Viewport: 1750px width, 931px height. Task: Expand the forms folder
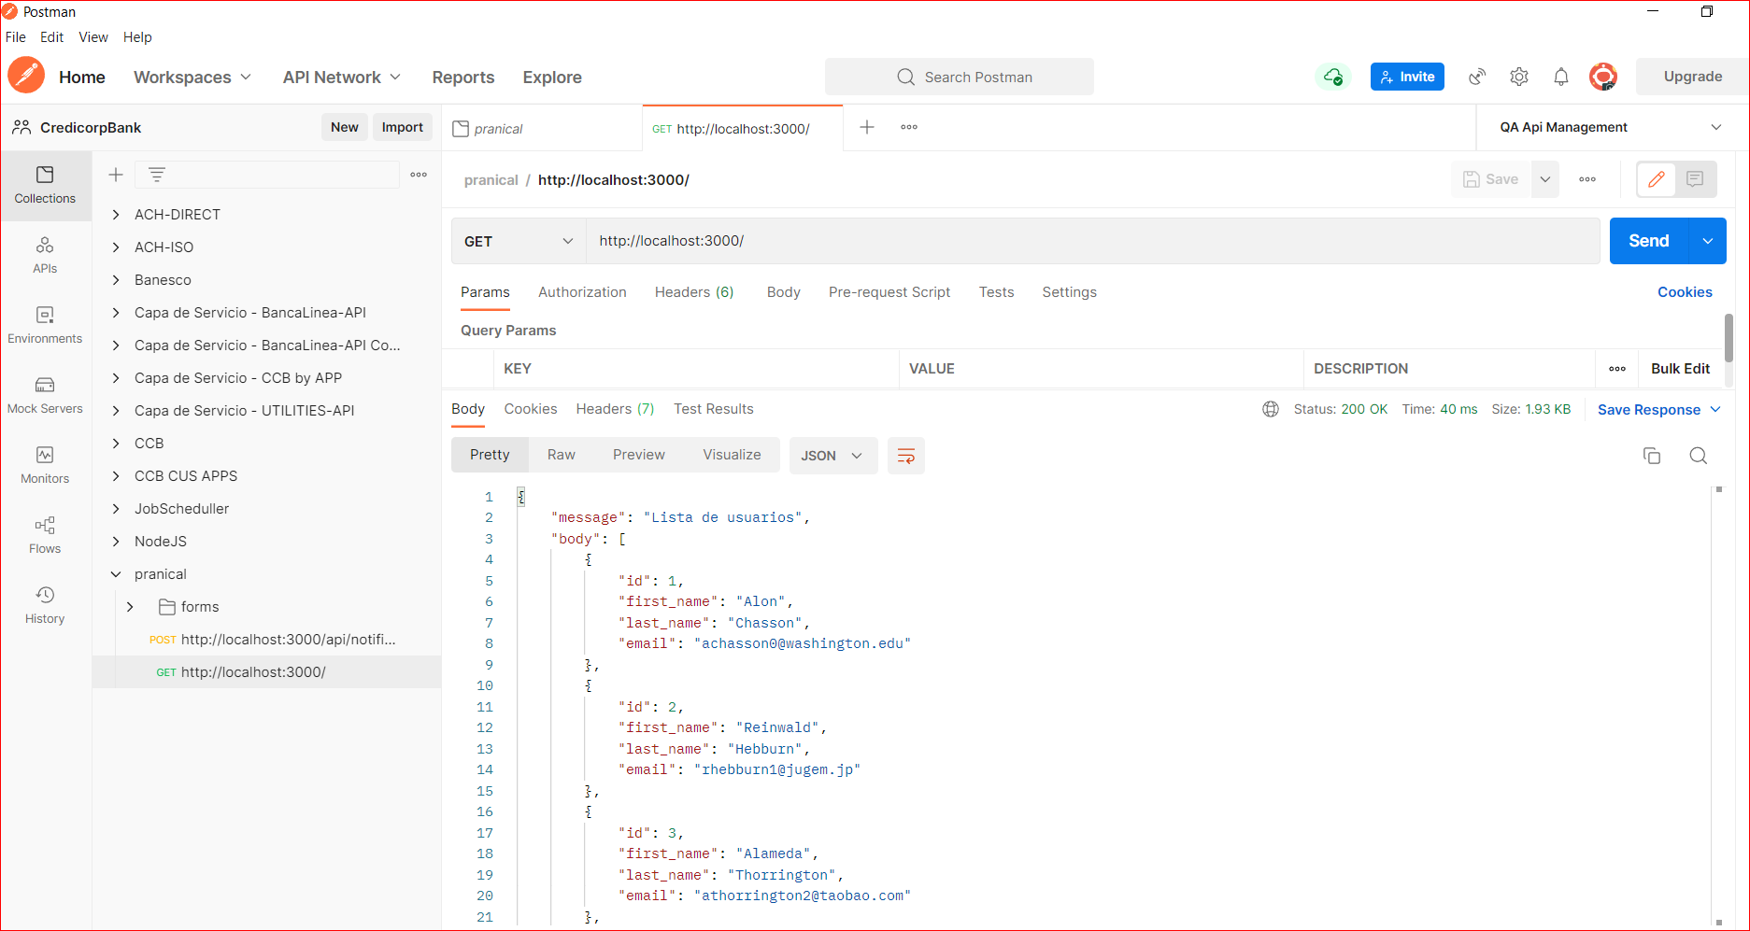[x=130, y=607]
